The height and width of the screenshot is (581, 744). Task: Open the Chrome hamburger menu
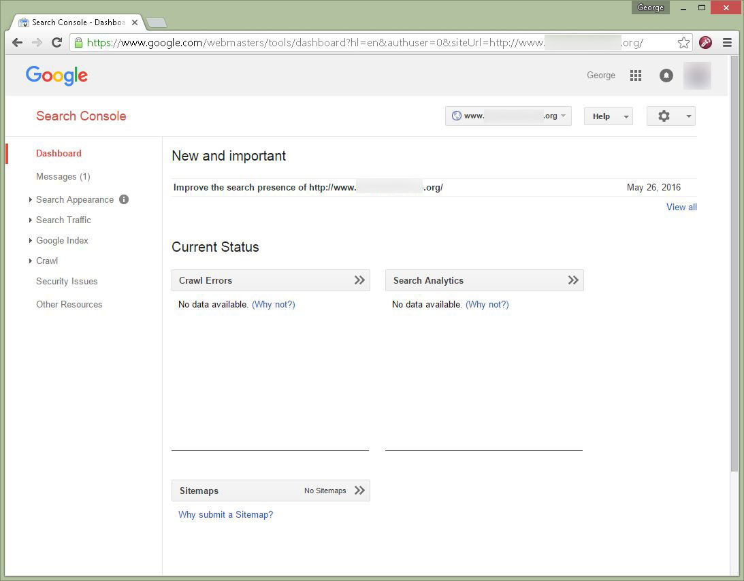coord(727,43)
